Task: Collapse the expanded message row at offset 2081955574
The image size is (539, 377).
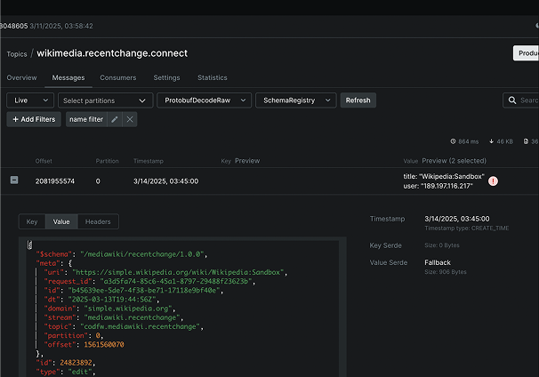Action: [14, 180]
